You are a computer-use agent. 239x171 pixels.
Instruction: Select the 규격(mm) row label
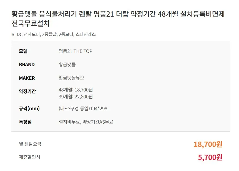point(29,109)
